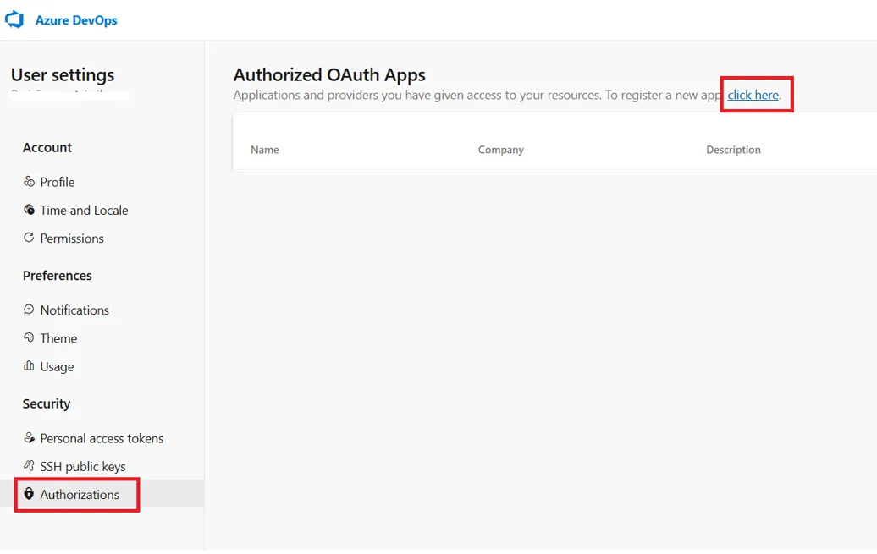Screen dimensions: 877x554
Task: Click the Azure DevOps logo icon
Action: 14,19
